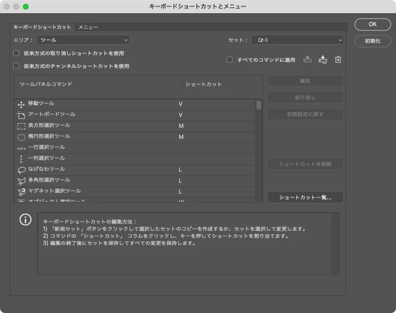The width and height of the screenshot is (396, 313).
Task: Toggle すべてのコマンドに適用 checkbox
Action: 230,59
